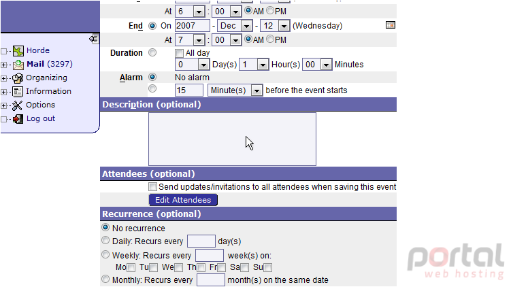Check the Fr weekday checkbox
Screen dimensions: 528x287
click(x=221, y=267)
